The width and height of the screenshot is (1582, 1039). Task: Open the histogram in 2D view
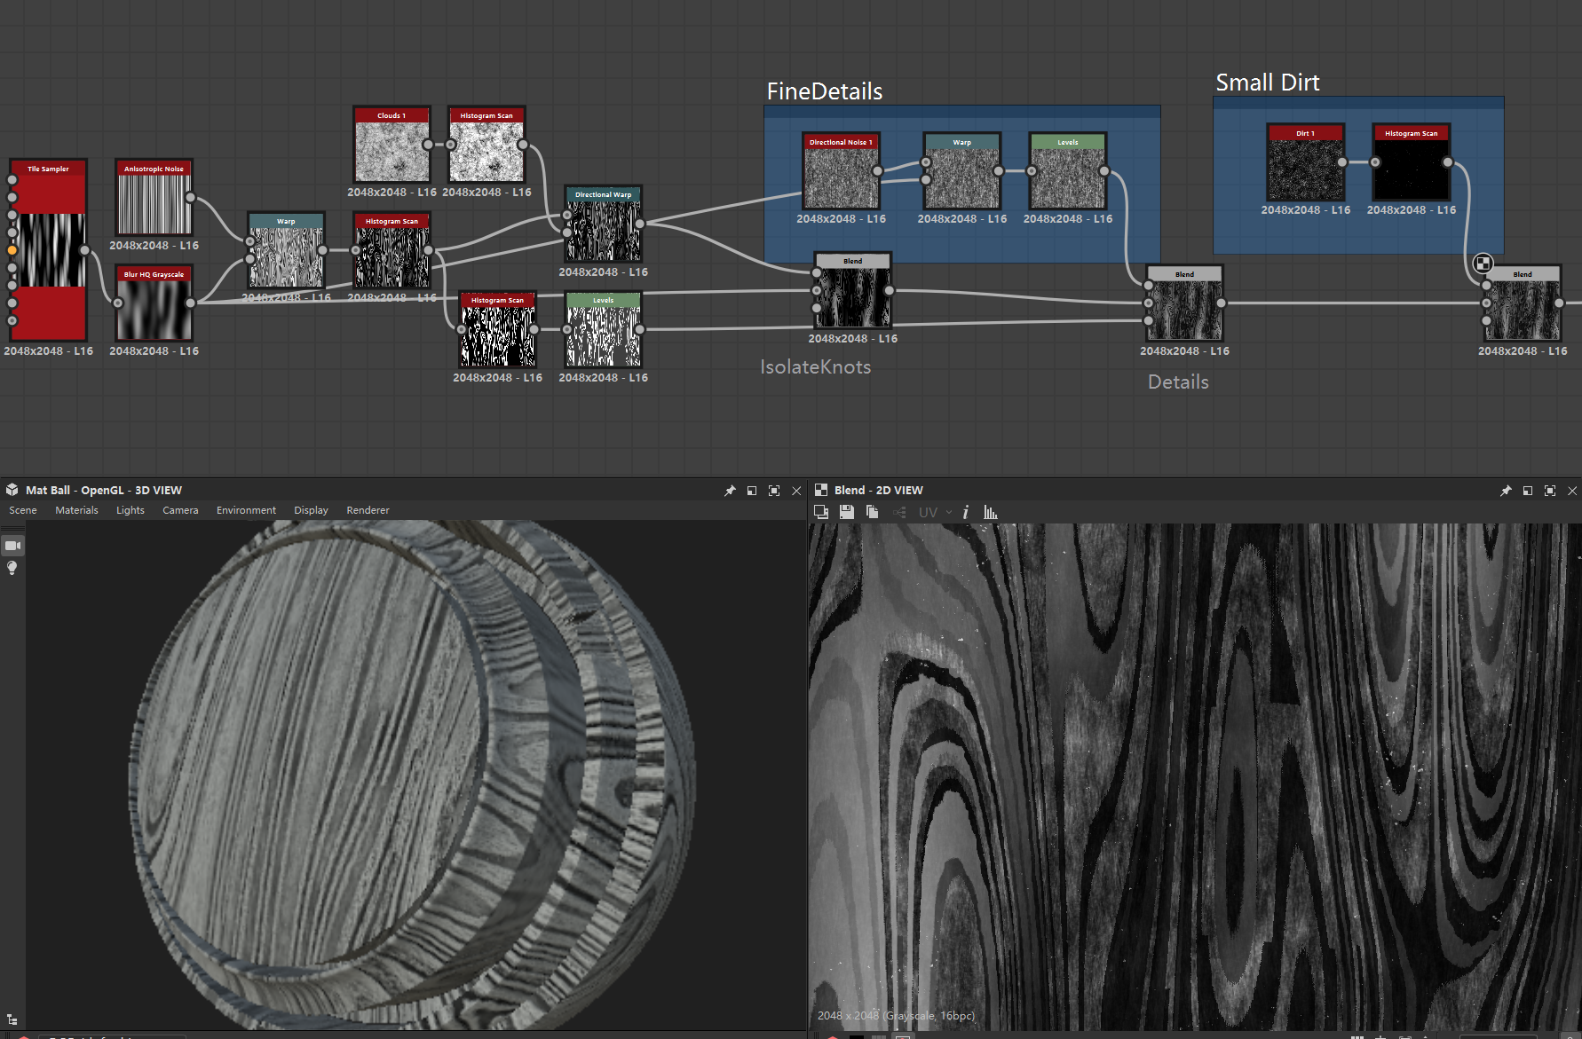click(991, 512)
